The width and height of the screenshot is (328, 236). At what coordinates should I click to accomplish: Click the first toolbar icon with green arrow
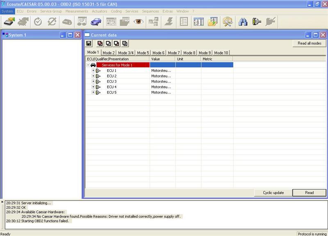(9, 22)
